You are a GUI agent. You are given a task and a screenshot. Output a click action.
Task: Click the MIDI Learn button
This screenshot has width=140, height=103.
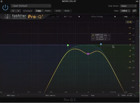click(11, 95)
